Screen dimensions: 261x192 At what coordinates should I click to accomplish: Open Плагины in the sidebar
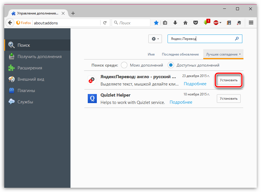(x=37, y=90)
